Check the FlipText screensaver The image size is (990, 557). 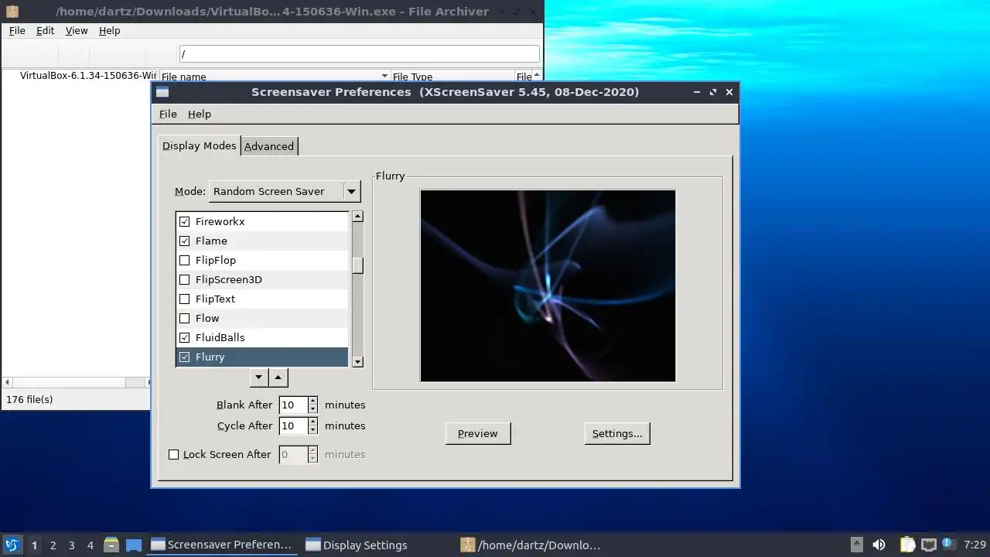click(184, 299)
